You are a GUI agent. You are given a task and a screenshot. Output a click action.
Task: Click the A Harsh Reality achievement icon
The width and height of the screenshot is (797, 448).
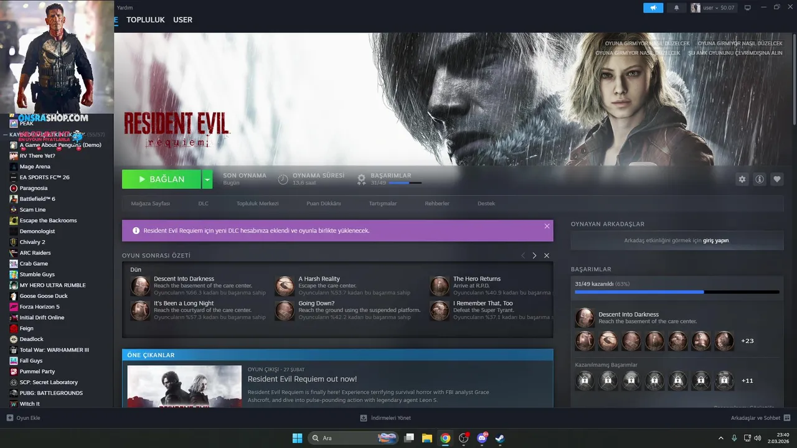click(285, 286)
